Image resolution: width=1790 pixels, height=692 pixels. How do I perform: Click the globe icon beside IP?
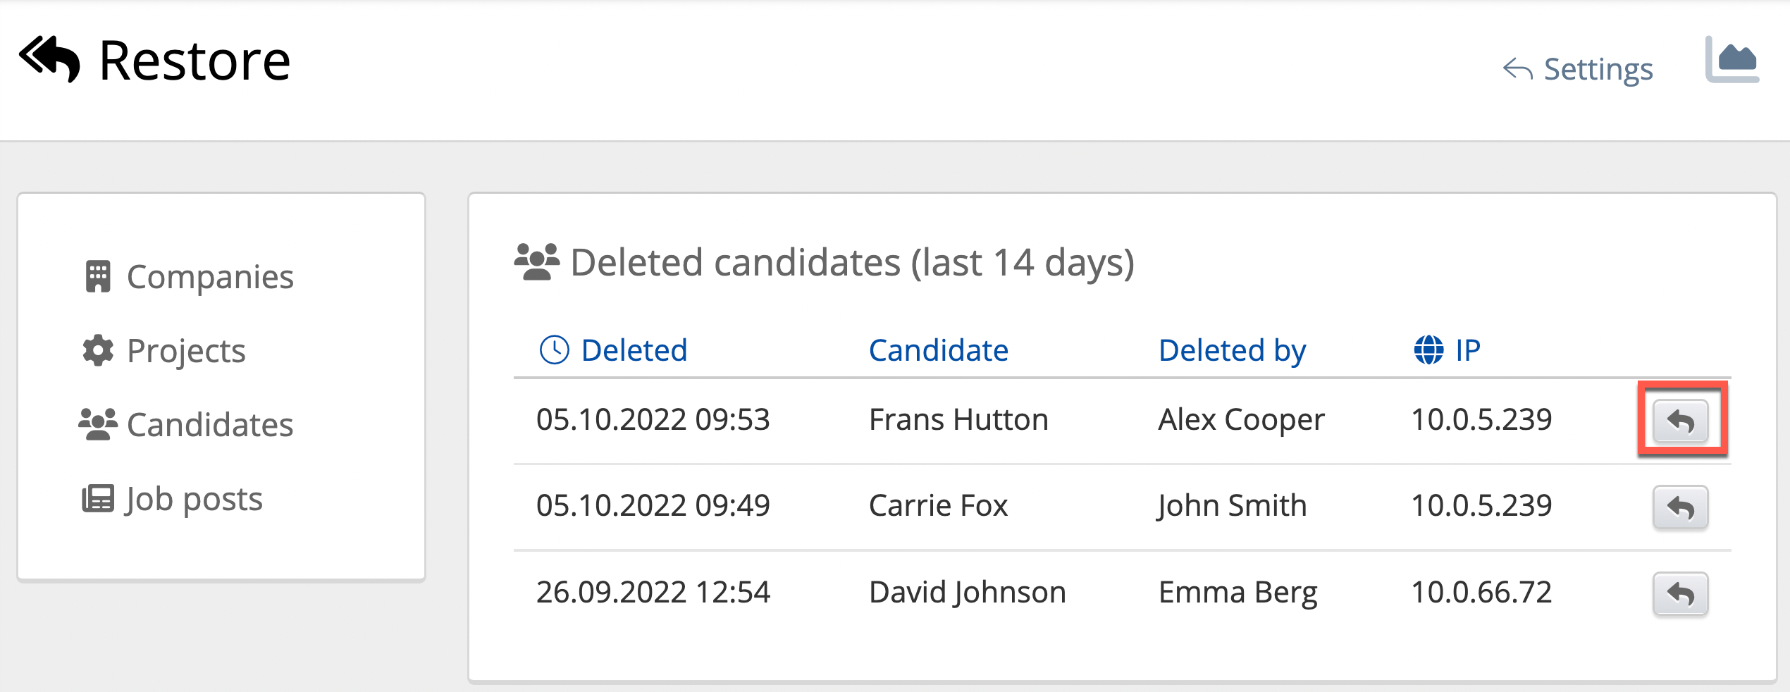click(1428, 350)
